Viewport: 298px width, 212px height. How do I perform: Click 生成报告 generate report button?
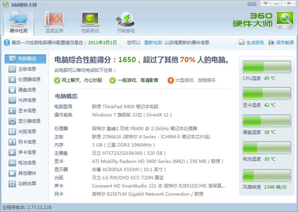click(251, 43)
